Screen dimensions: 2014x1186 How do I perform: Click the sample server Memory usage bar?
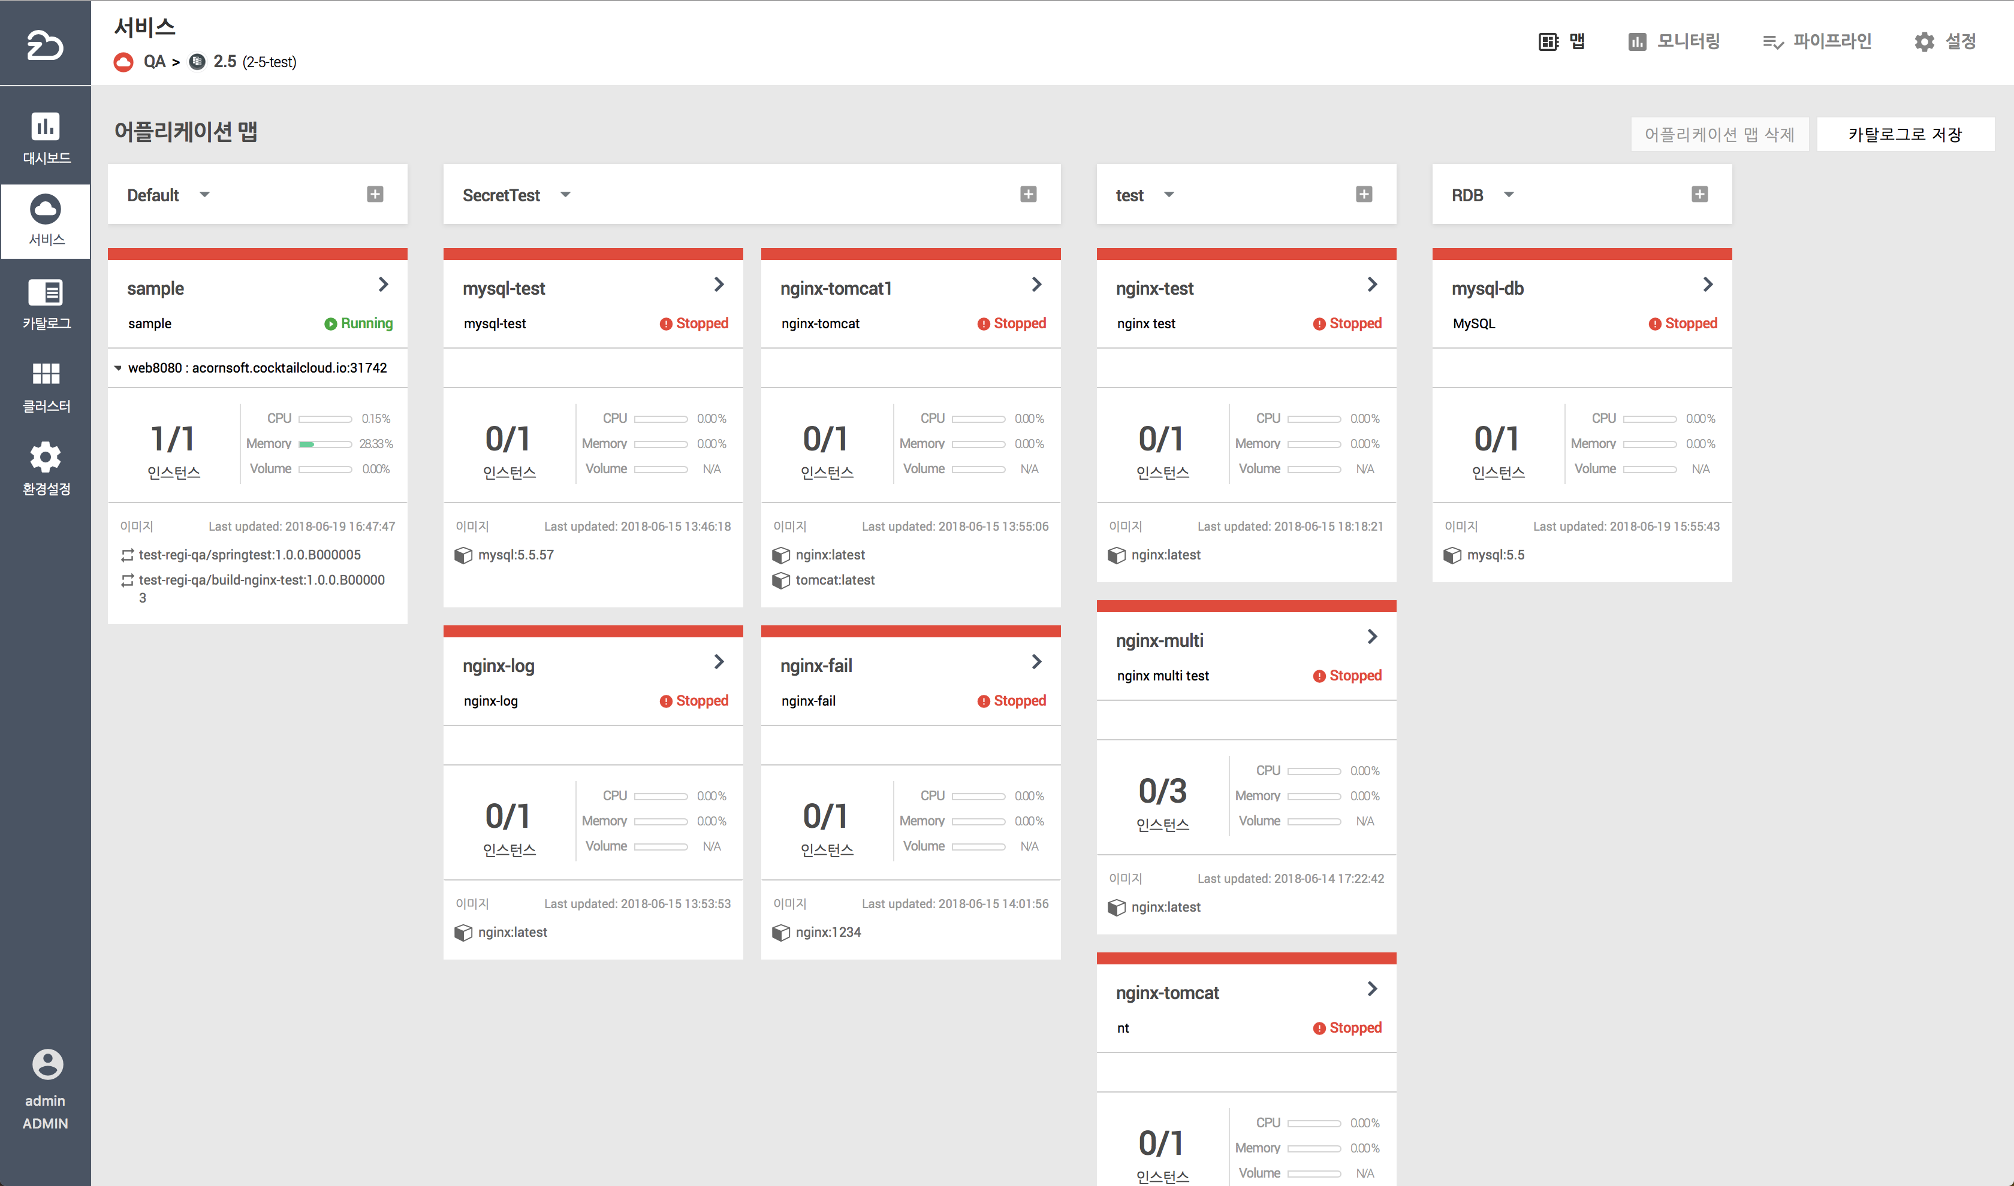pyautogui.click(x=325, y=443)
